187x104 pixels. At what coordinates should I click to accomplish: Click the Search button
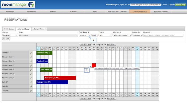click(x=6, y=39)
